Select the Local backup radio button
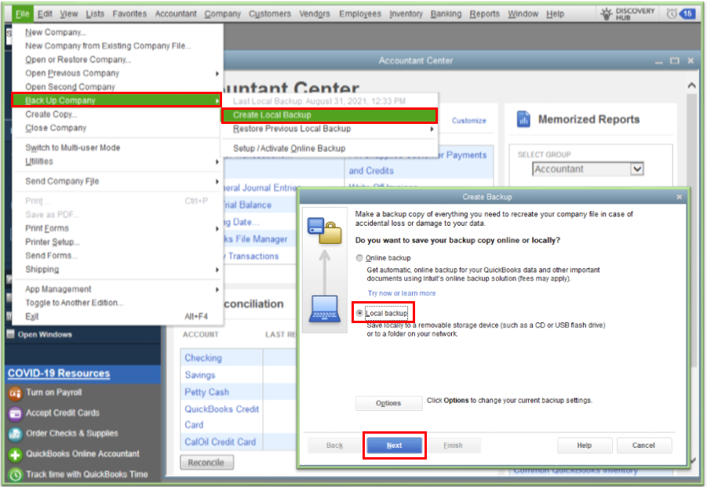The width and height of the screenshot is (707, 487). (x=359, y=313)
